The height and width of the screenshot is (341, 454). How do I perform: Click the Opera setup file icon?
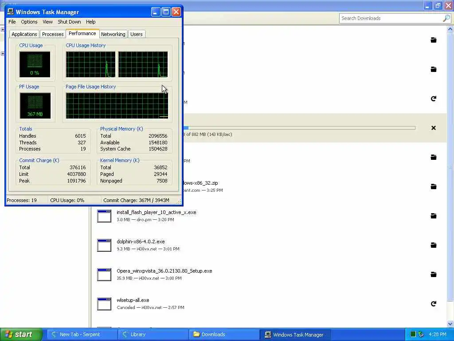pyautogui.click(x=104, y=274)
